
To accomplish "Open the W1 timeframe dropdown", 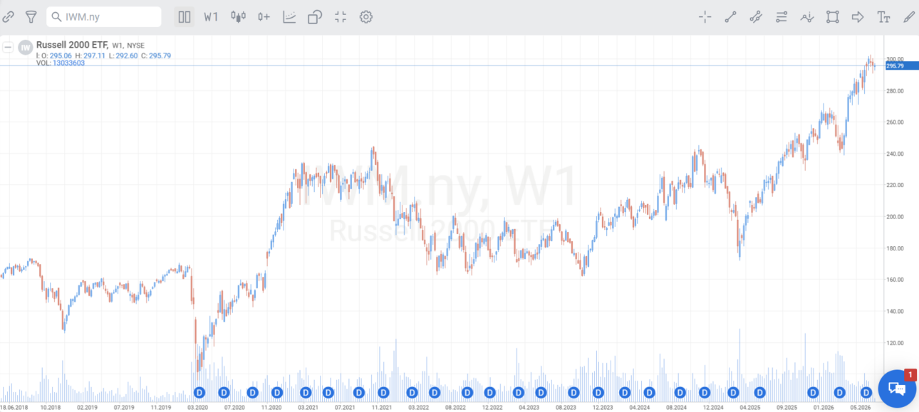I will (x=211, y=17).
